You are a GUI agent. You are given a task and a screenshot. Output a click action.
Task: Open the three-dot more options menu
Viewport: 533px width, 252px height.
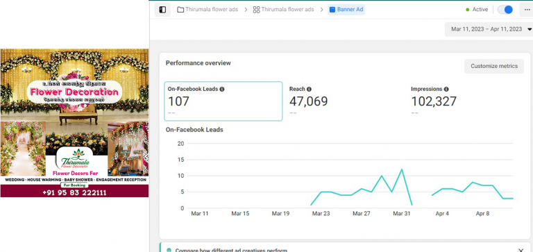[527, 10]
